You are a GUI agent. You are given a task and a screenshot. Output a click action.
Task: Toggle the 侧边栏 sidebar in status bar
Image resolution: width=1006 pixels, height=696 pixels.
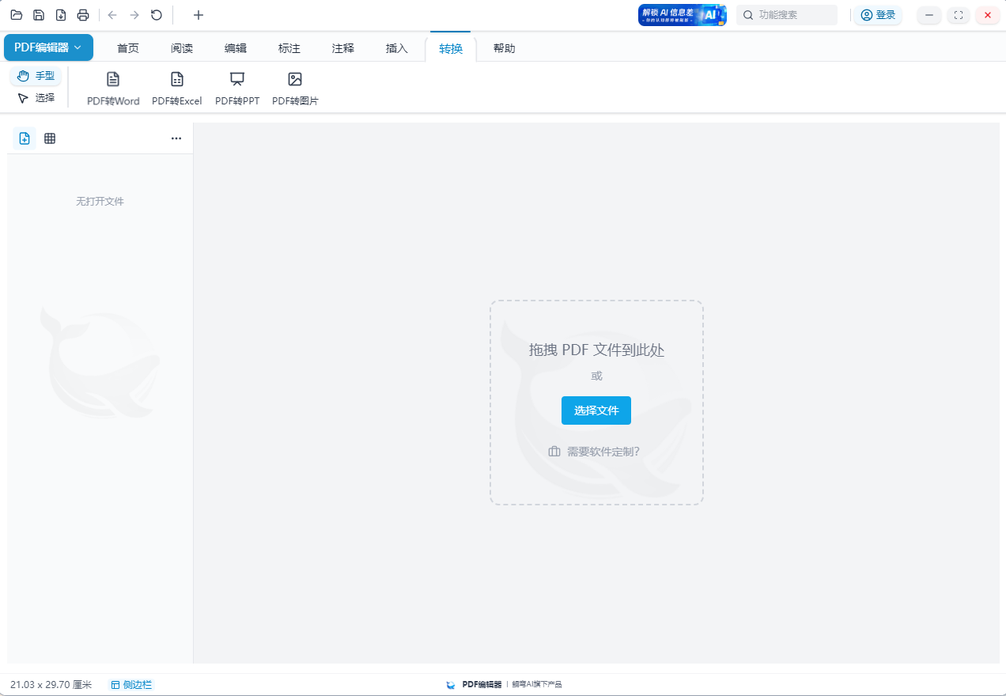tap(131, 684)
